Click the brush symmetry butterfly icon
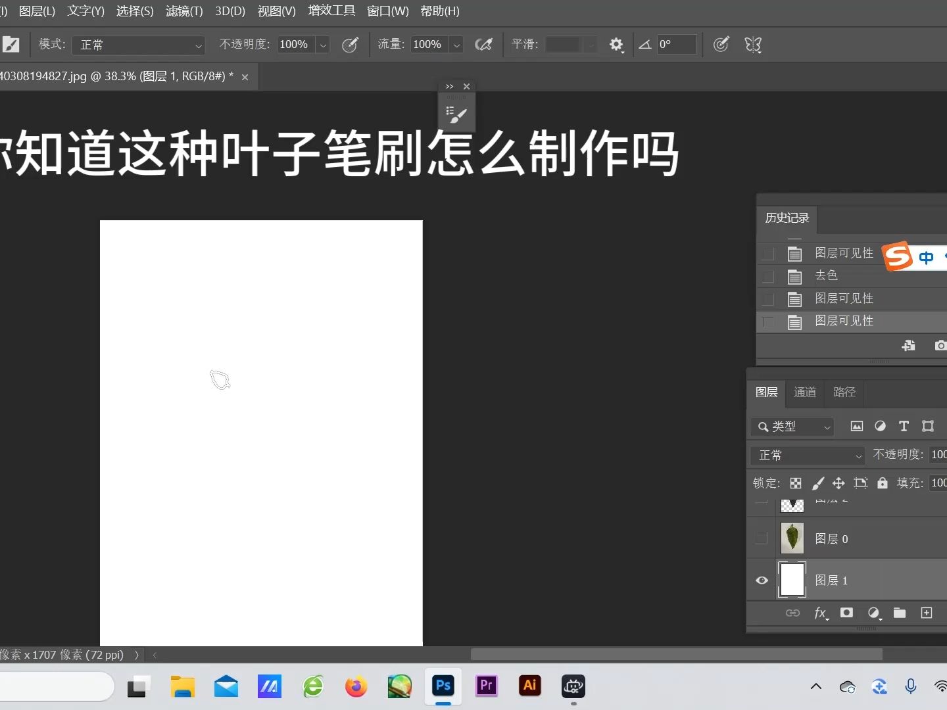The height and width of the screenshot is (710, 947). (x=754, y=45)
